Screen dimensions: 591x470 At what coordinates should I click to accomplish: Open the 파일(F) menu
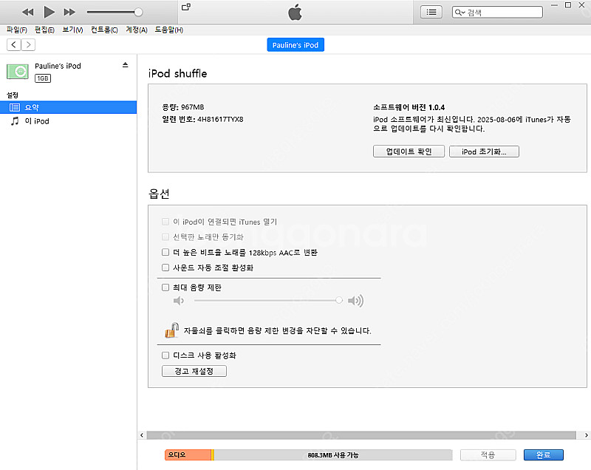pos(16,30)
